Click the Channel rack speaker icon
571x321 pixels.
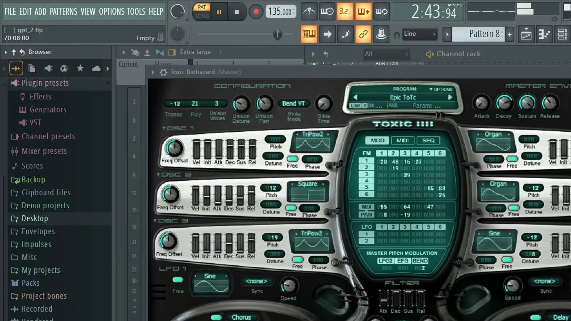[x=430, y=54]
